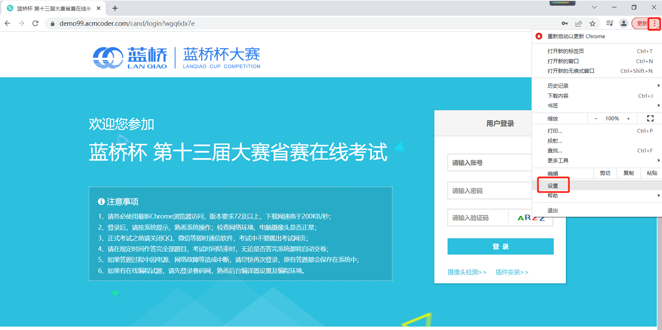Open the profile avatar icon
The width and height of the screenshot is (662, 330).
(624, 24)
